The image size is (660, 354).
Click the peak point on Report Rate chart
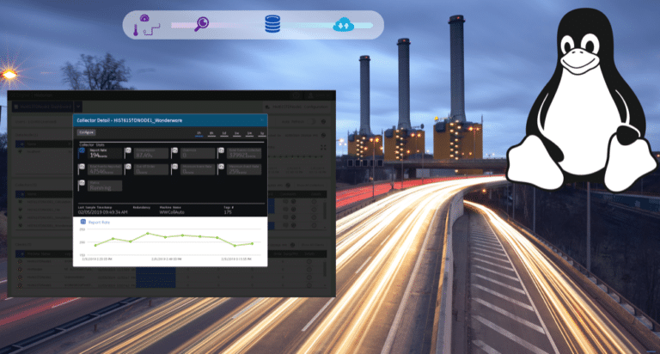147,233
